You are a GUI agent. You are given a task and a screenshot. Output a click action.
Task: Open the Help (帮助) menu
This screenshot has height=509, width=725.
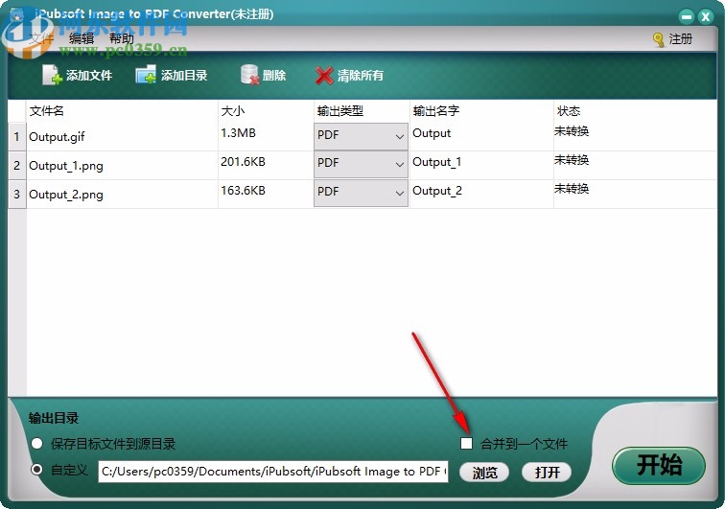tap(122, 38)
